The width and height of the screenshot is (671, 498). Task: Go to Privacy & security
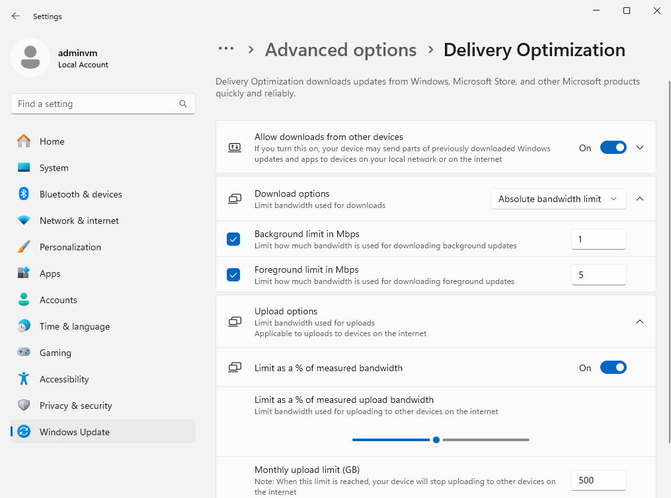[103, 406]
